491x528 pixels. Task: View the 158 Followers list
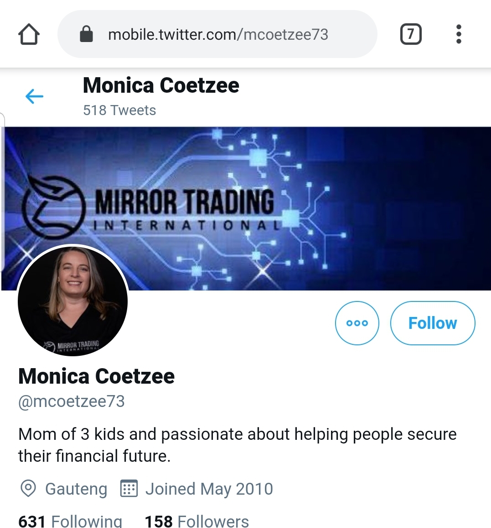(x=196, y=521)
